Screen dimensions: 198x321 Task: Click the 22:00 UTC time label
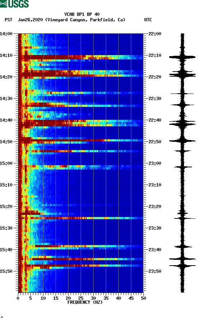click(x=155, y=34)
